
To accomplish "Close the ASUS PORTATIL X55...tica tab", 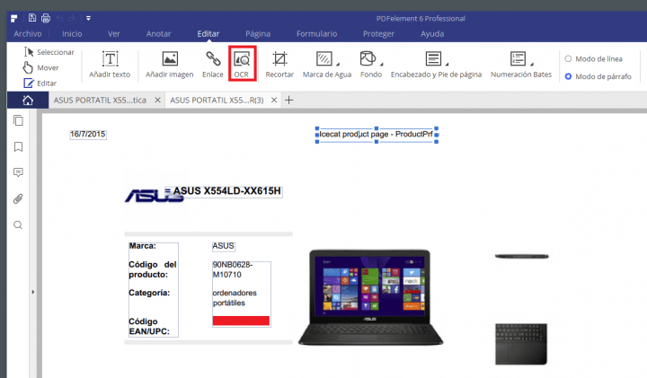I will (157, 101).
